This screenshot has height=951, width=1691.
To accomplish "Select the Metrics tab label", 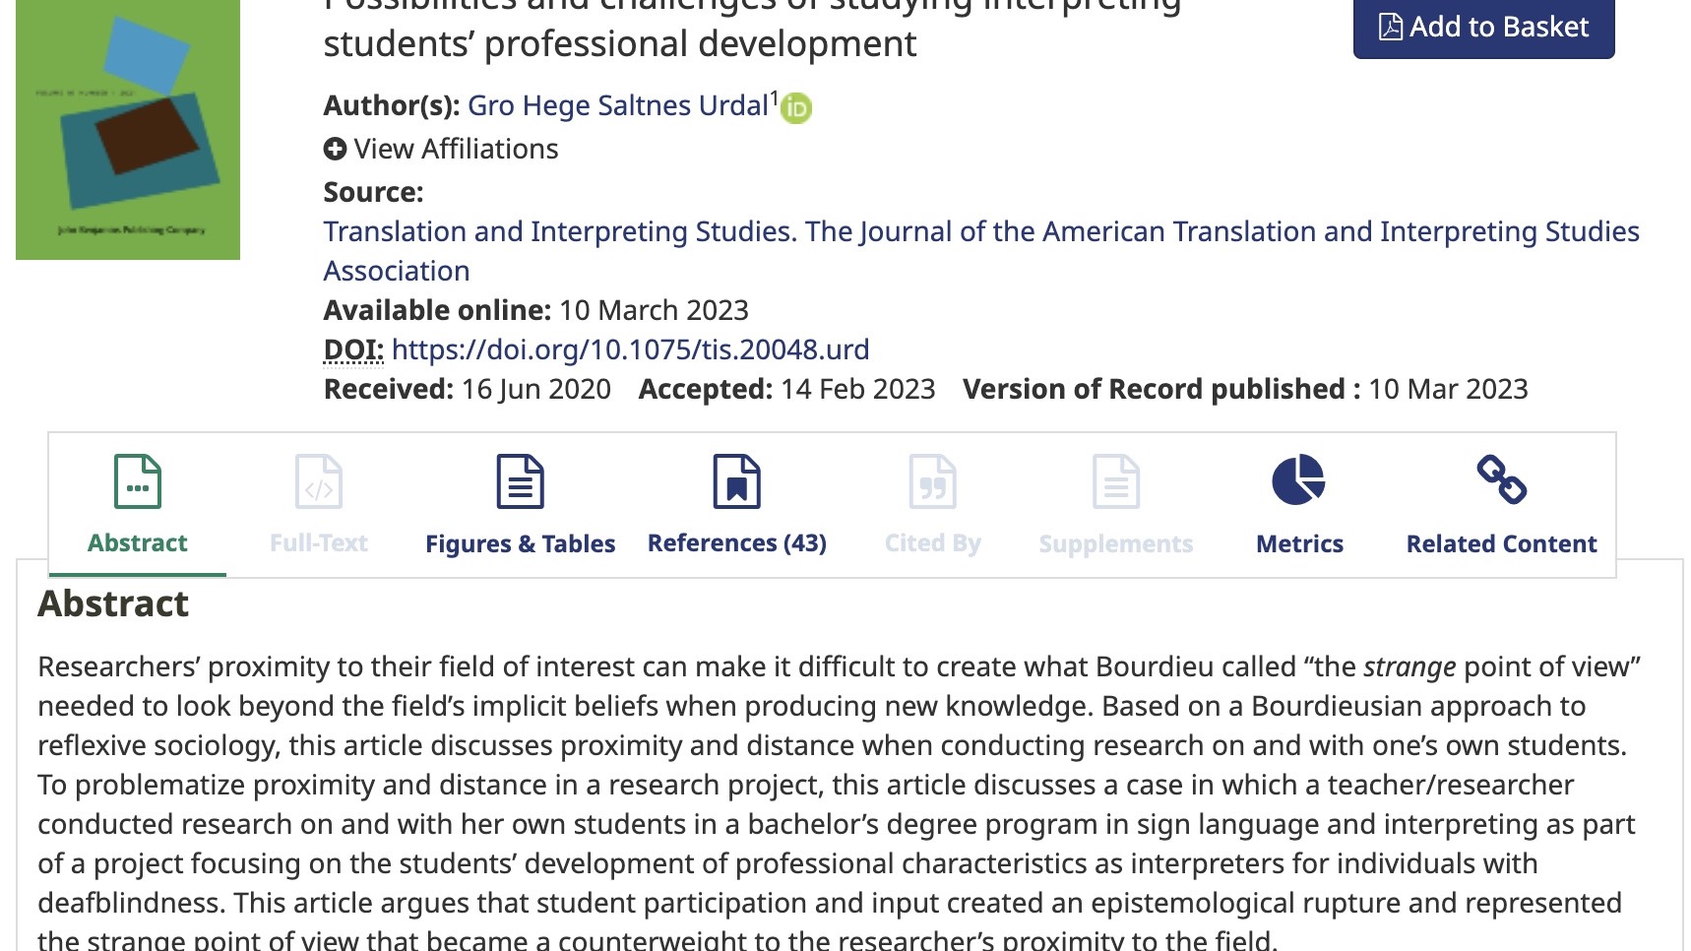I will point(1299,543).
